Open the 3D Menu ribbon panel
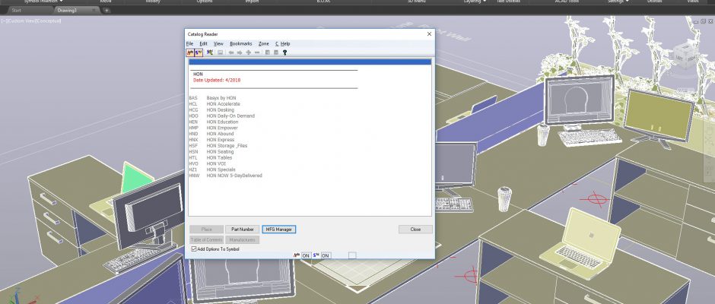 coord(416,2)
